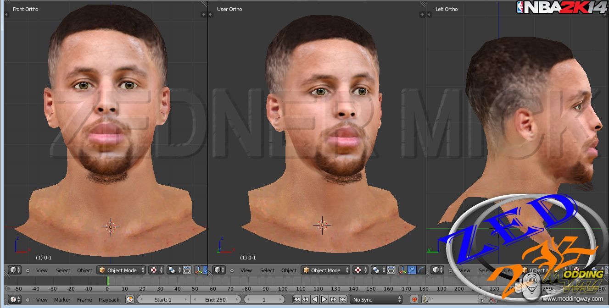Image resolution: width=609 pixels, height=308 pixels.
Task: Click the timeline editor type clock icon
Action: tap(15, 300)
